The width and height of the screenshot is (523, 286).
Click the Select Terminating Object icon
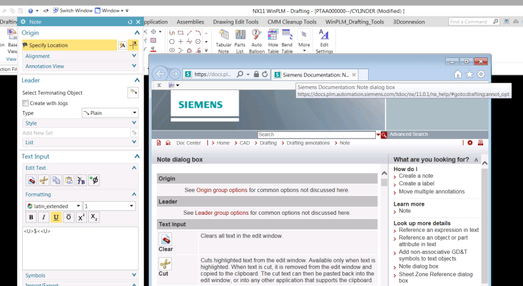[133, 93]
